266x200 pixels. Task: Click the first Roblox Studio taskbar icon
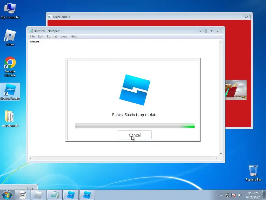71,195
